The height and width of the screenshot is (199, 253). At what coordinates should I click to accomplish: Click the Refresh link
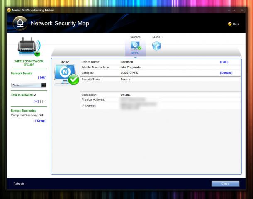(19, 184)
